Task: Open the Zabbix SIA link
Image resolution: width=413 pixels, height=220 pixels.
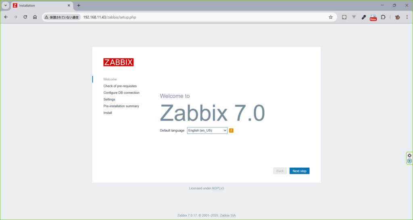Action: pos(228,215)
